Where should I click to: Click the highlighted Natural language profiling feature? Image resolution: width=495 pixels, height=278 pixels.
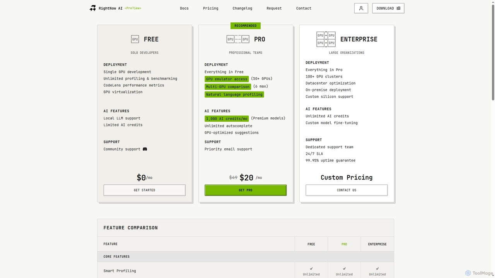click(x=234, y=94)
